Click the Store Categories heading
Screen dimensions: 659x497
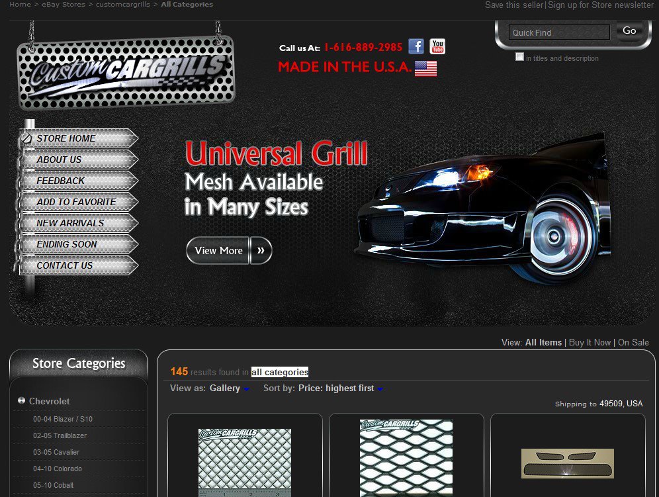click(x=79, y=363)
